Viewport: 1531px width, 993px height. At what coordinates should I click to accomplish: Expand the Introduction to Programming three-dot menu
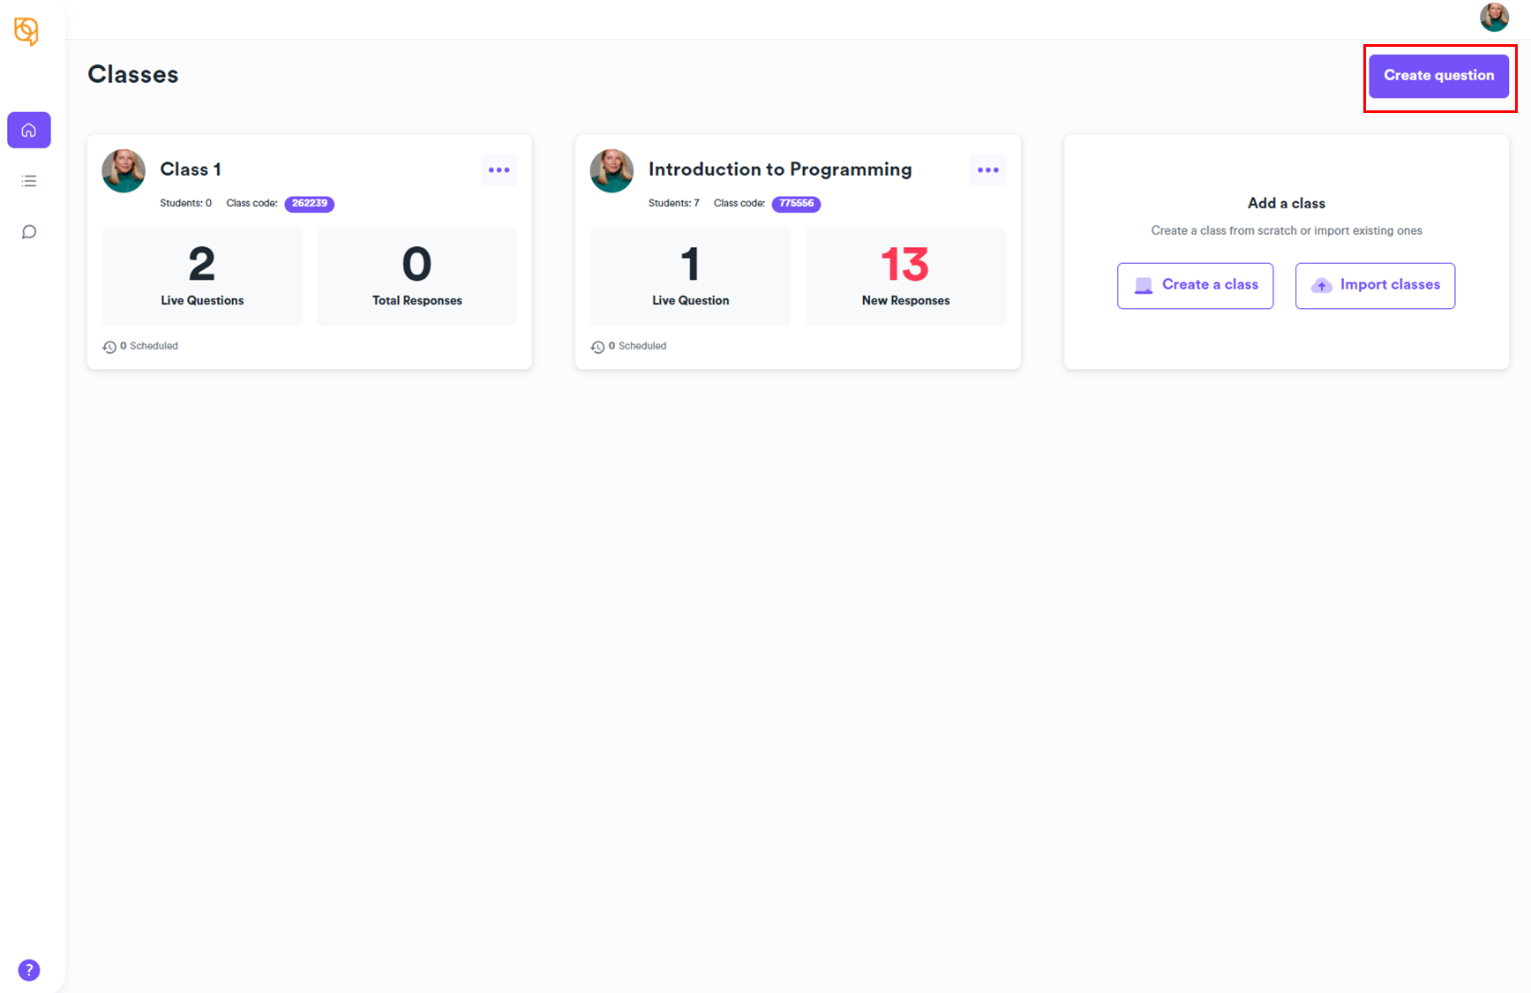coord(987,170)
